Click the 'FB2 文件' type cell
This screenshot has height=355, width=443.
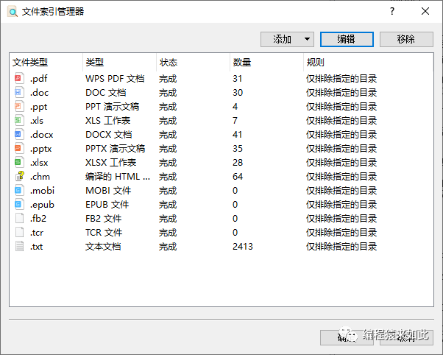click(104, 218)
